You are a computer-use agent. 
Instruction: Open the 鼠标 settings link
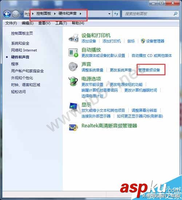click(131, 41)
